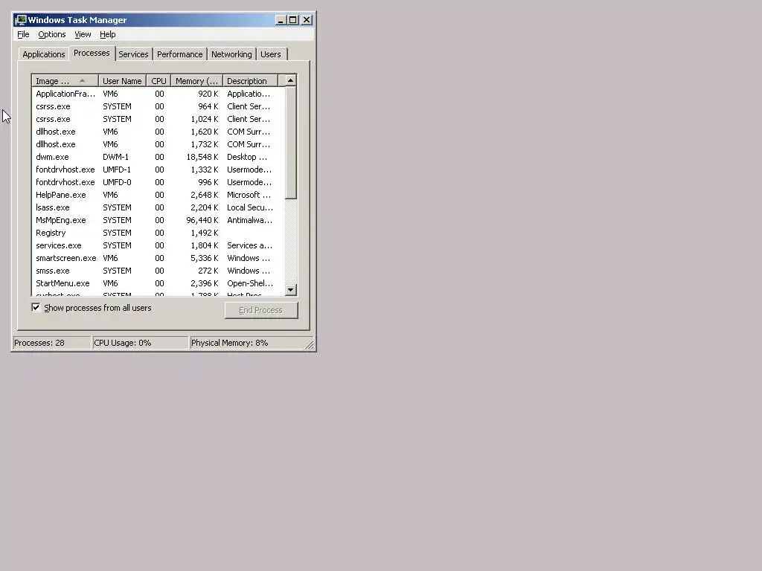The image size is (762, 571).
Task: Select csrss.exe with 964 K memory
Action: (158, 106)
